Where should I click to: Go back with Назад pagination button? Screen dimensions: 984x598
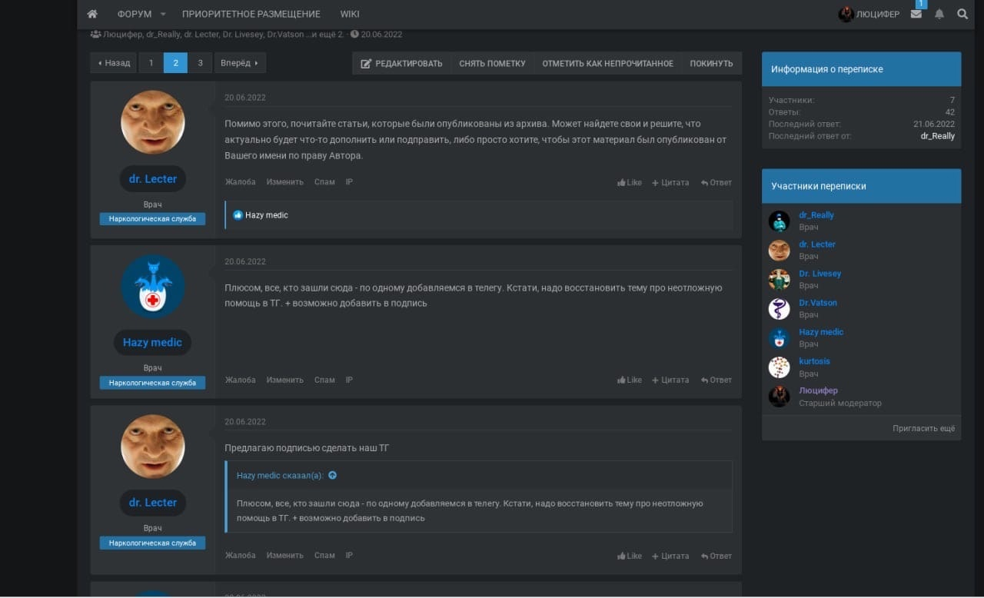point(114,63)
